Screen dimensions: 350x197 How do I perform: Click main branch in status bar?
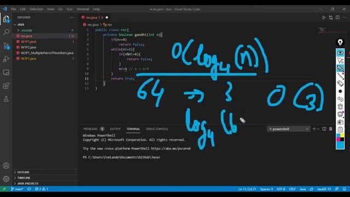pyautogui.click(x=17, y=189)
